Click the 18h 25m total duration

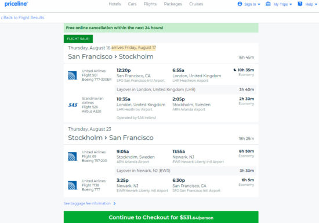coord(246,139)
